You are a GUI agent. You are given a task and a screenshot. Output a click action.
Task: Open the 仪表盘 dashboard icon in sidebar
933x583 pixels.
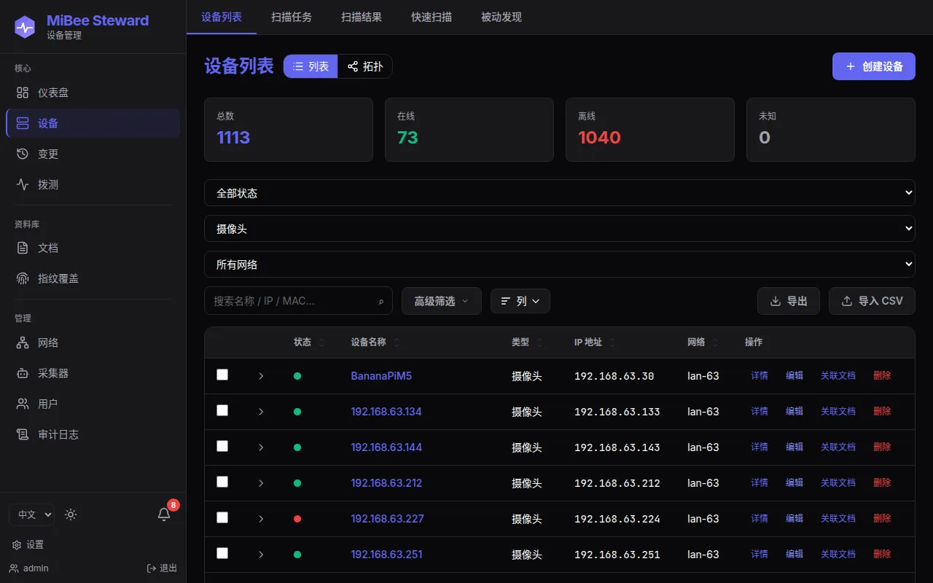(23, 93)
